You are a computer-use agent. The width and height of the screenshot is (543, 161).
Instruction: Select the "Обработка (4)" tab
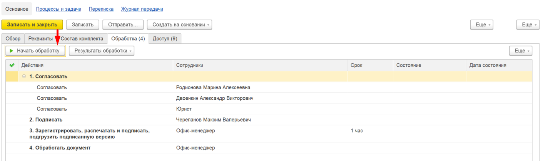point(128,39)
